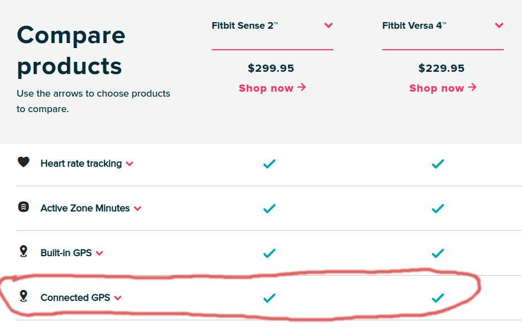Viewport: 522px width, 333px height.
Task: Open the Fitbit Versa 4 product dropdown
Action: pos(499,25)
